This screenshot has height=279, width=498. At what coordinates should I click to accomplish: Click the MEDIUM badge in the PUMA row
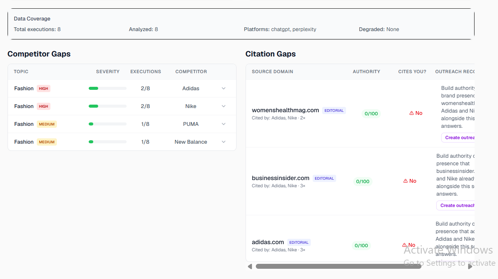(47, 124)
